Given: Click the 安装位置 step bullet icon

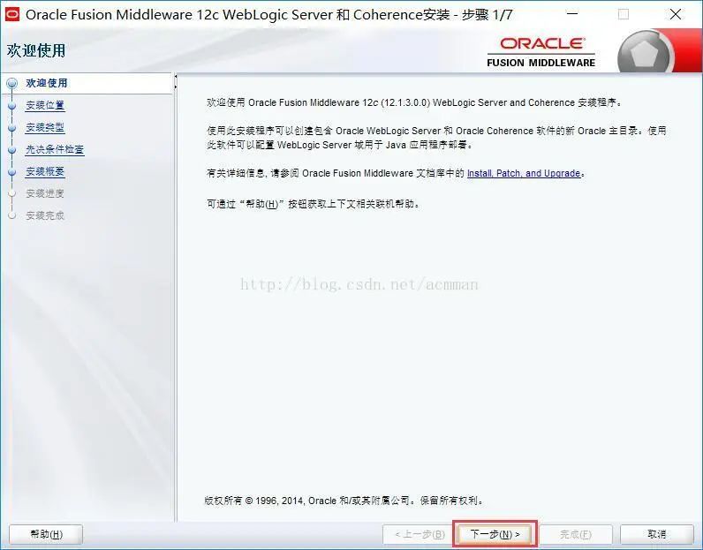Looking at the screenshot, I should (x=12, y=106).
